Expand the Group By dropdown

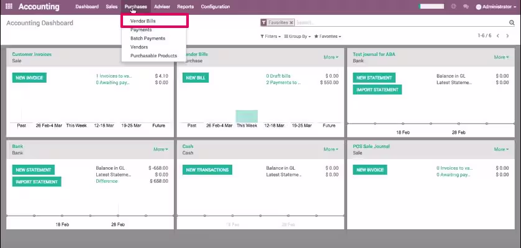[x=297, y=36]
